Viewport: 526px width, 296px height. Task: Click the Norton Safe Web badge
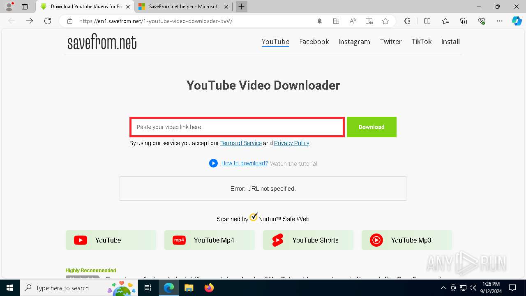pos(263,218)
